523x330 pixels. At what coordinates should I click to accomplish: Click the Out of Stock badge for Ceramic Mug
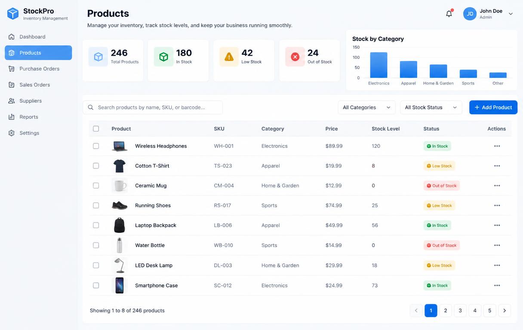(x=442, y=186)
